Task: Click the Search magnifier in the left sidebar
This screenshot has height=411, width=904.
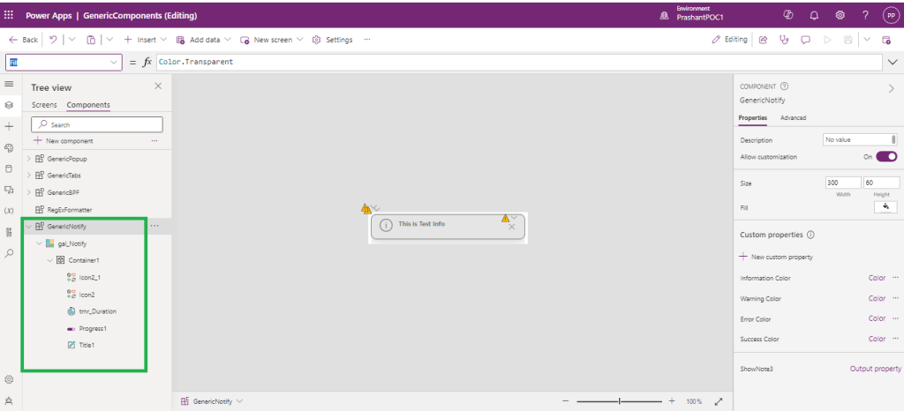Action: click(9, 253)
